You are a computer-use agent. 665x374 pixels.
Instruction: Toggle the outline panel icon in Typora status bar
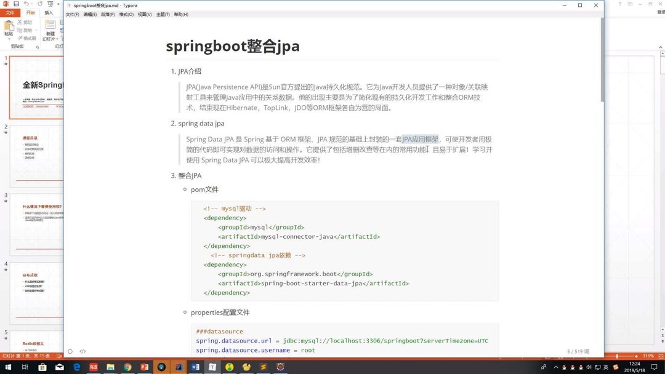(x=70, y=351)
